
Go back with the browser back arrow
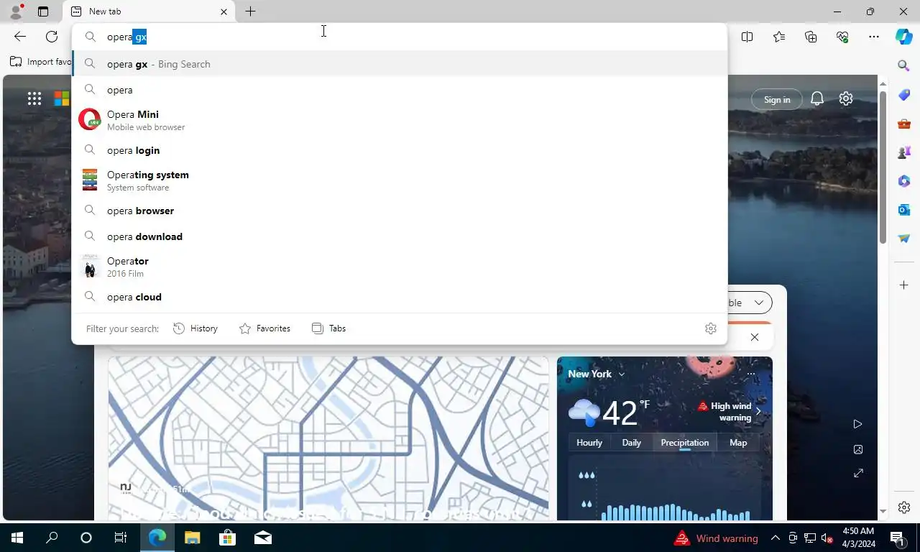(20, 37)
